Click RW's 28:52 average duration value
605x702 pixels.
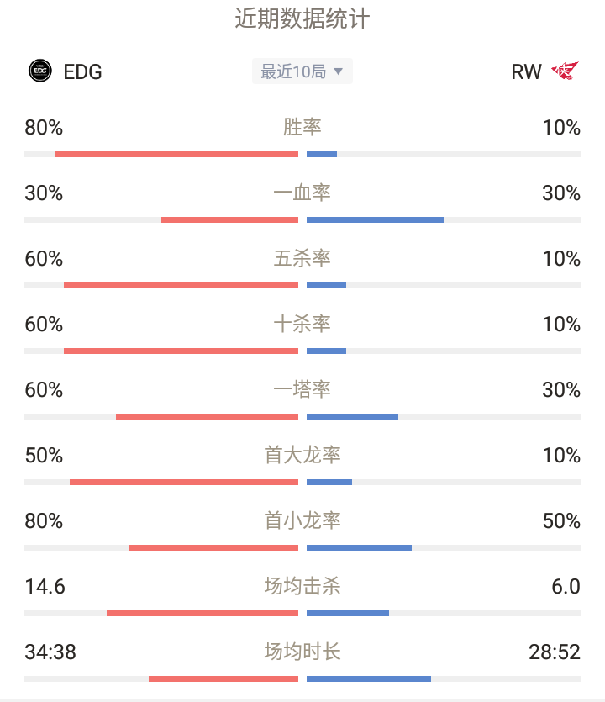click(555, 652)
